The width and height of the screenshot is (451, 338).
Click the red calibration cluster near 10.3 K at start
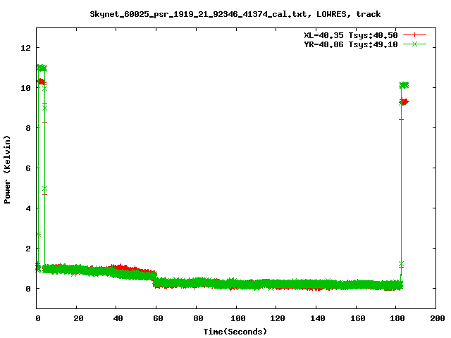pyautogui.click(x=42, y=82)
